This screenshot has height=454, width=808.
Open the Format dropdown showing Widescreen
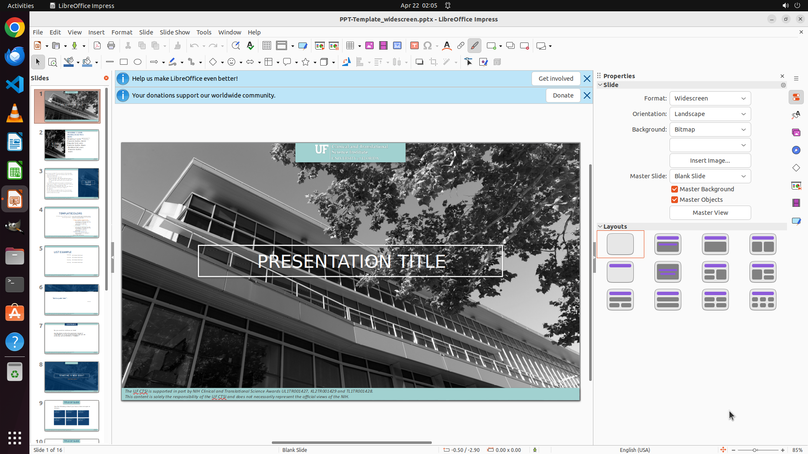point(710,98)
